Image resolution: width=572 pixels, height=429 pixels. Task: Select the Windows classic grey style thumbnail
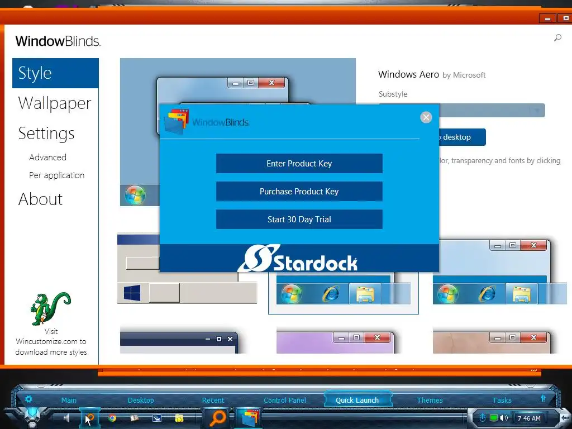tap(187, 269)
